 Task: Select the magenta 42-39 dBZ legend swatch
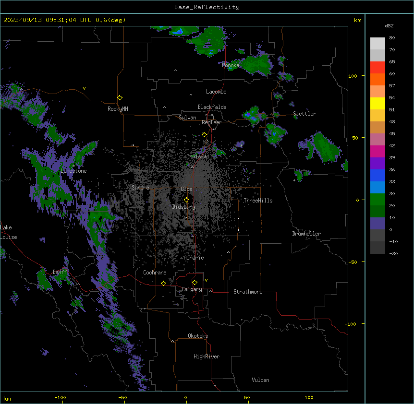(x=377, y=151)
